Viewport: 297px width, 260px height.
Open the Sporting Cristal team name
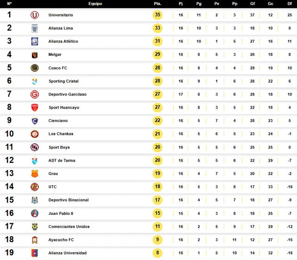click(64, 81)
